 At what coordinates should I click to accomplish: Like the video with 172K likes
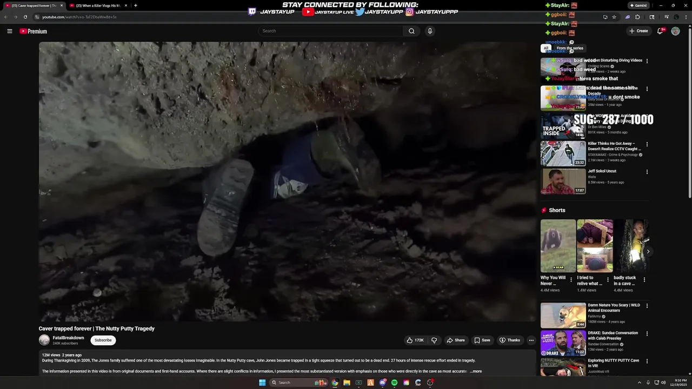click(415, 340)
